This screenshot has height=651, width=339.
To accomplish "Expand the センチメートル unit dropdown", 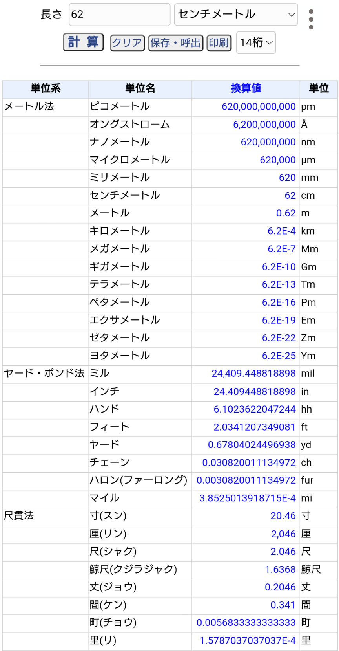I will point(236,15).
